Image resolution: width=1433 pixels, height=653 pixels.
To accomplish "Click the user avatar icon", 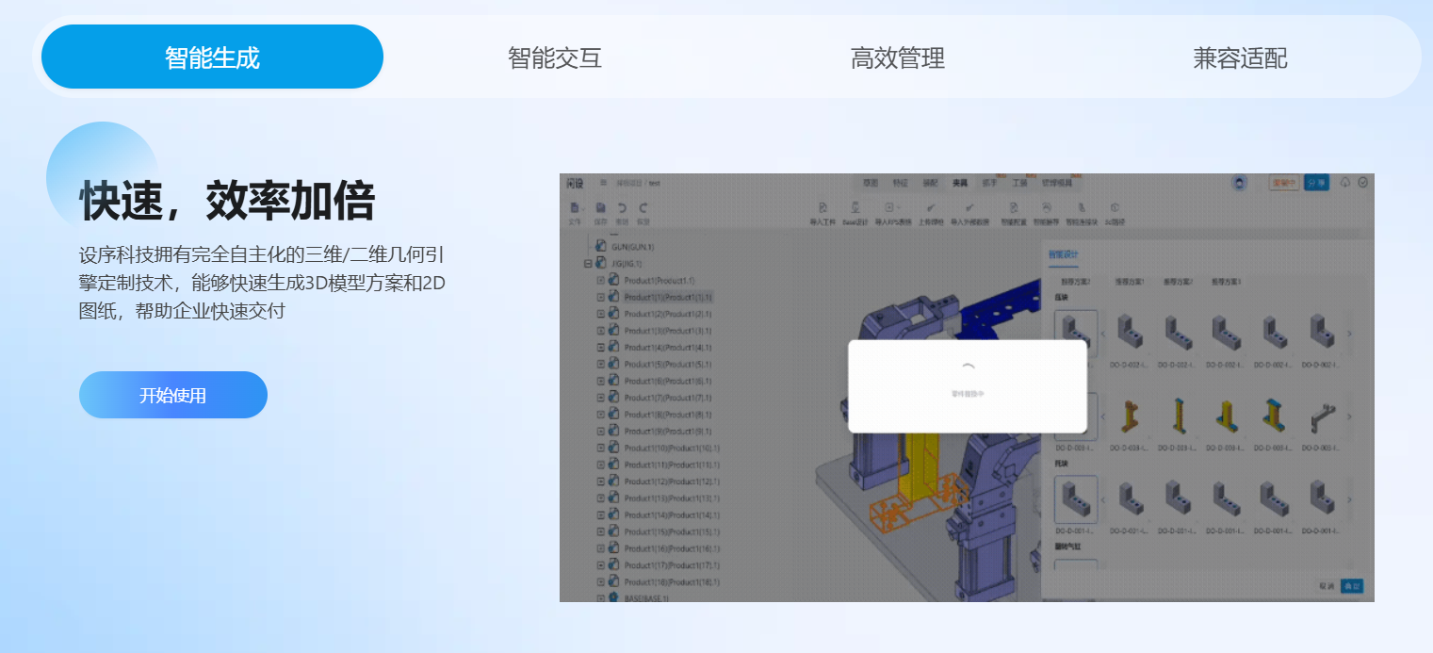I will click(x=1240, y=183).
